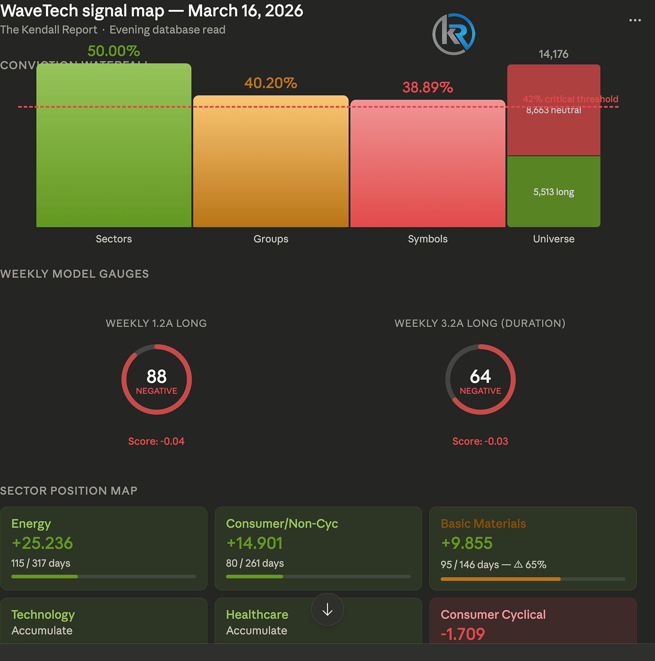This screenshot has width=655, height=661.
Task: Open the Energy sector card
Action: [x=103, y=549]
